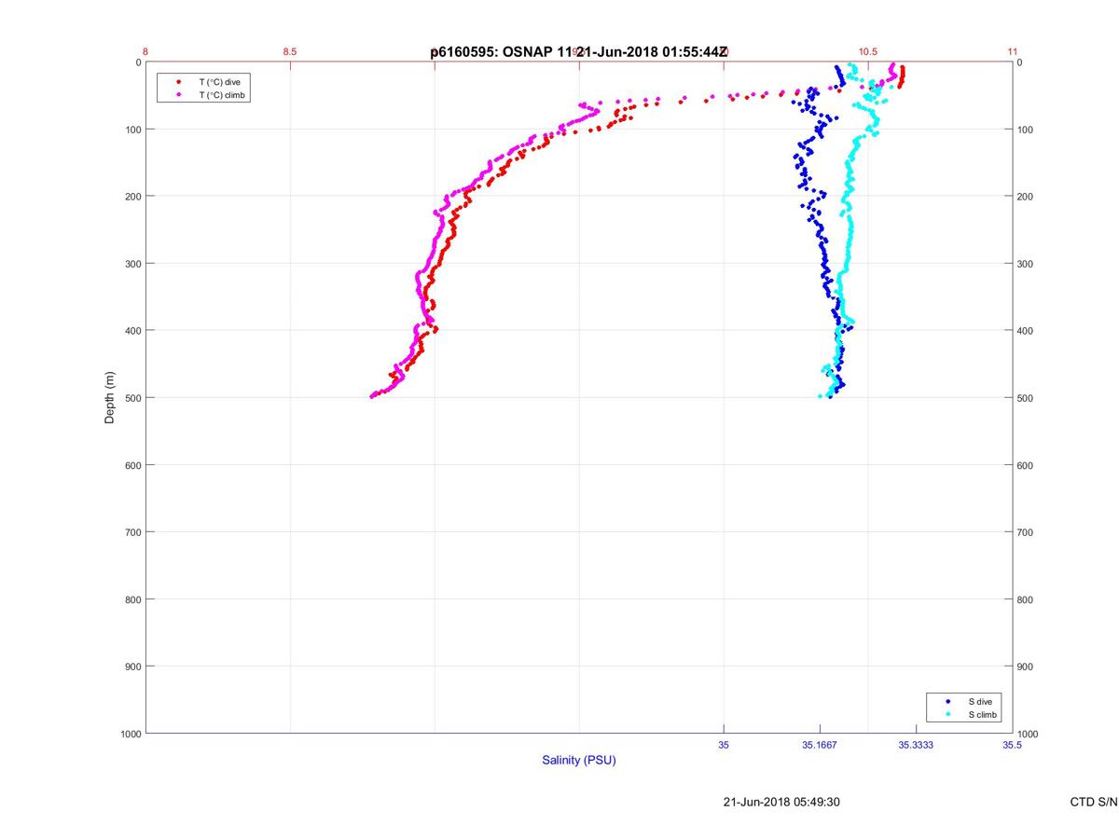Click the 'Depth (m)' axis label
Image resolution: width=1119 pixels, height=825 pixels.
coord(110,397)
